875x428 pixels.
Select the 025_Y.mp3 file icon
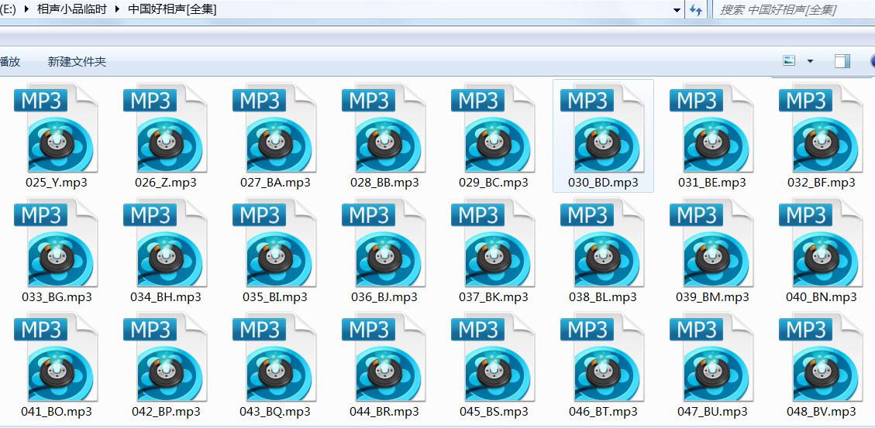click(x=56, y=128)
